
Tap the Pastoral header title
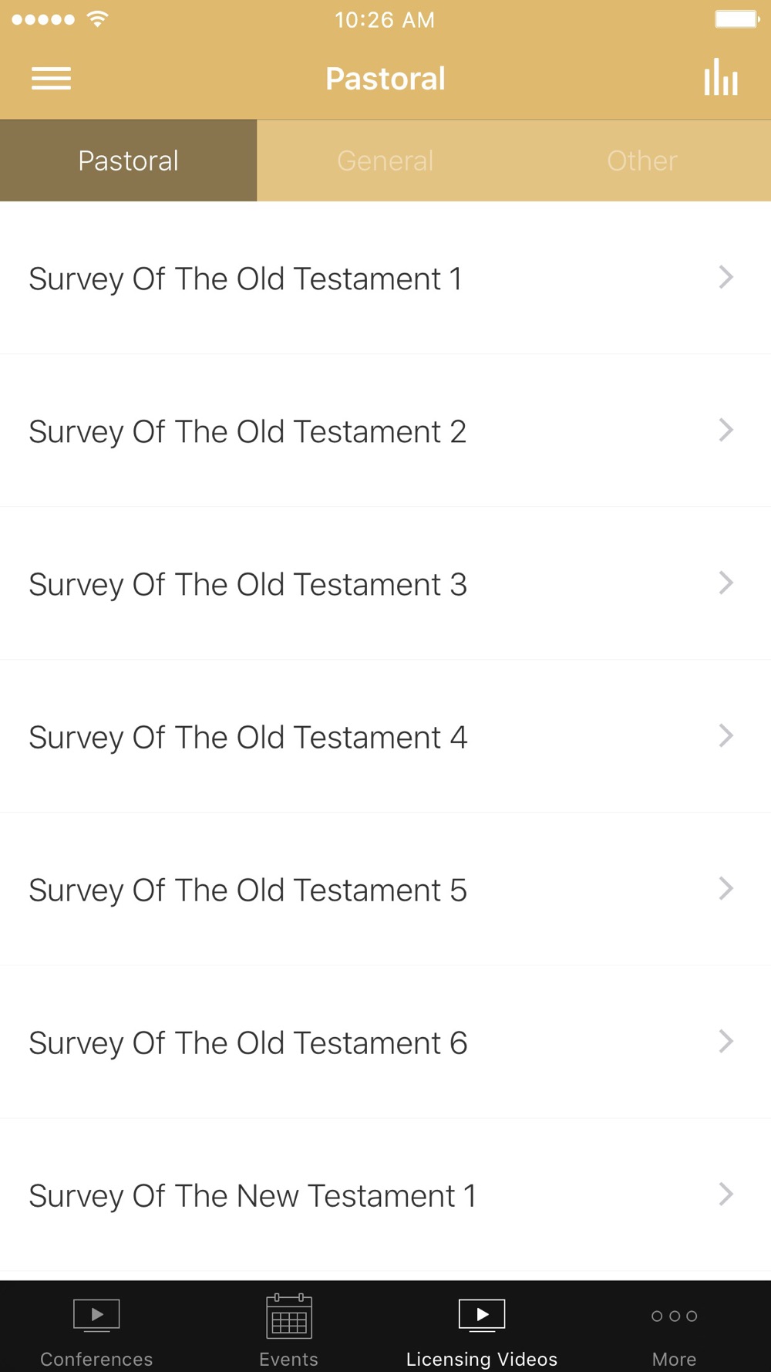[385, 78]
